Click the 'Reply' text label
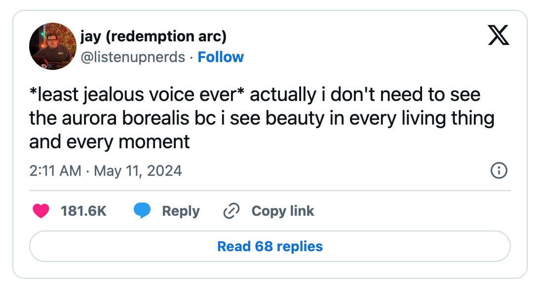The width and height of the screenshot is (541, 294). [181, 211]
